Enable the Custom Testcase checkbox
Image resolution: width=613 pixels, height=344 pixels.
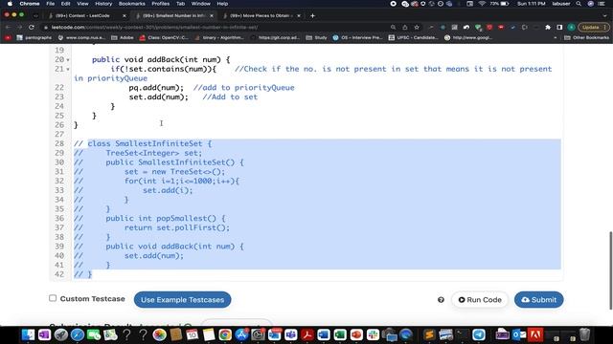[x=53, y=298]
